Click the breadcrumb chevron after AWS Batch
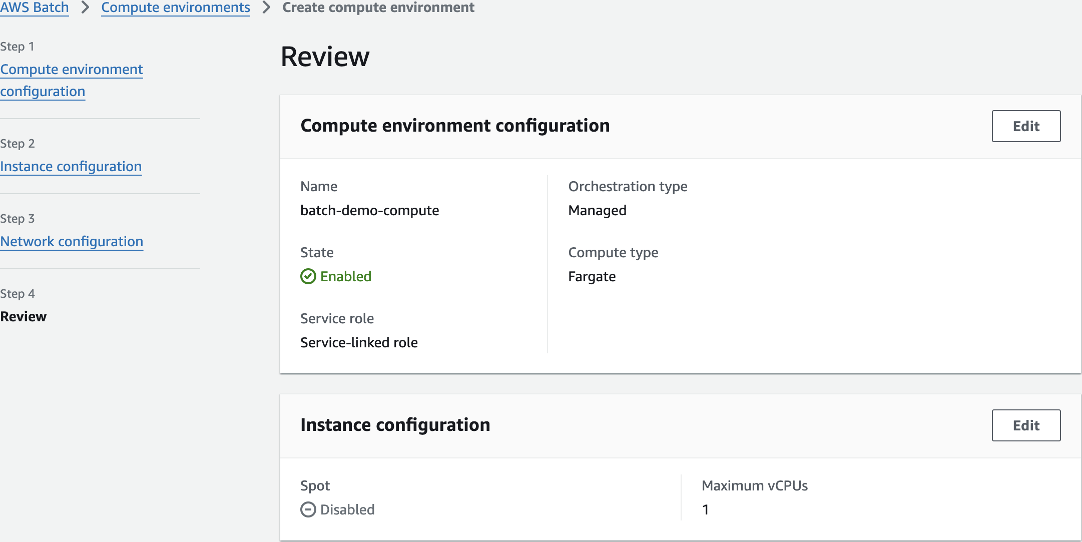The width and height of the screenshot is (1082, 542). [85, 8]
